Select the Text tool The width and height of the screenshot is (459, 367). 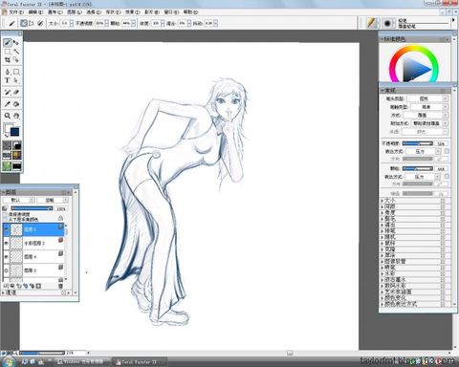pyautogui.click(x=8, y=80)
